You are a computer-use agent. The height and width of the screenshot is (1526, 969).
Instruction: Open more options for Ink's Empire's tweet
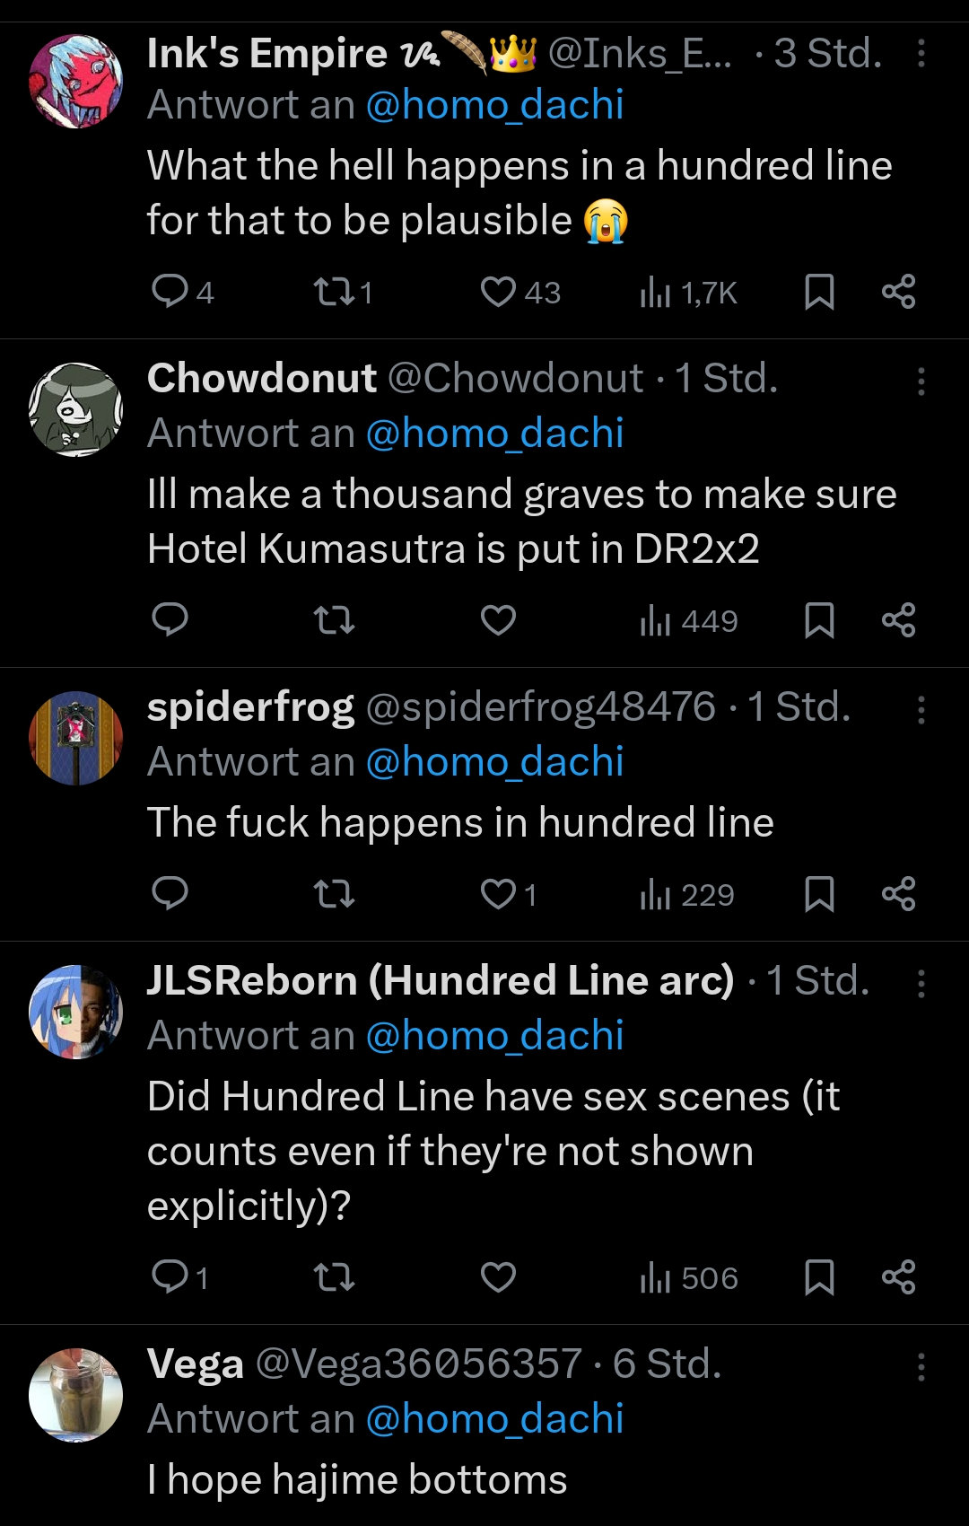click(x=921, y=54)
